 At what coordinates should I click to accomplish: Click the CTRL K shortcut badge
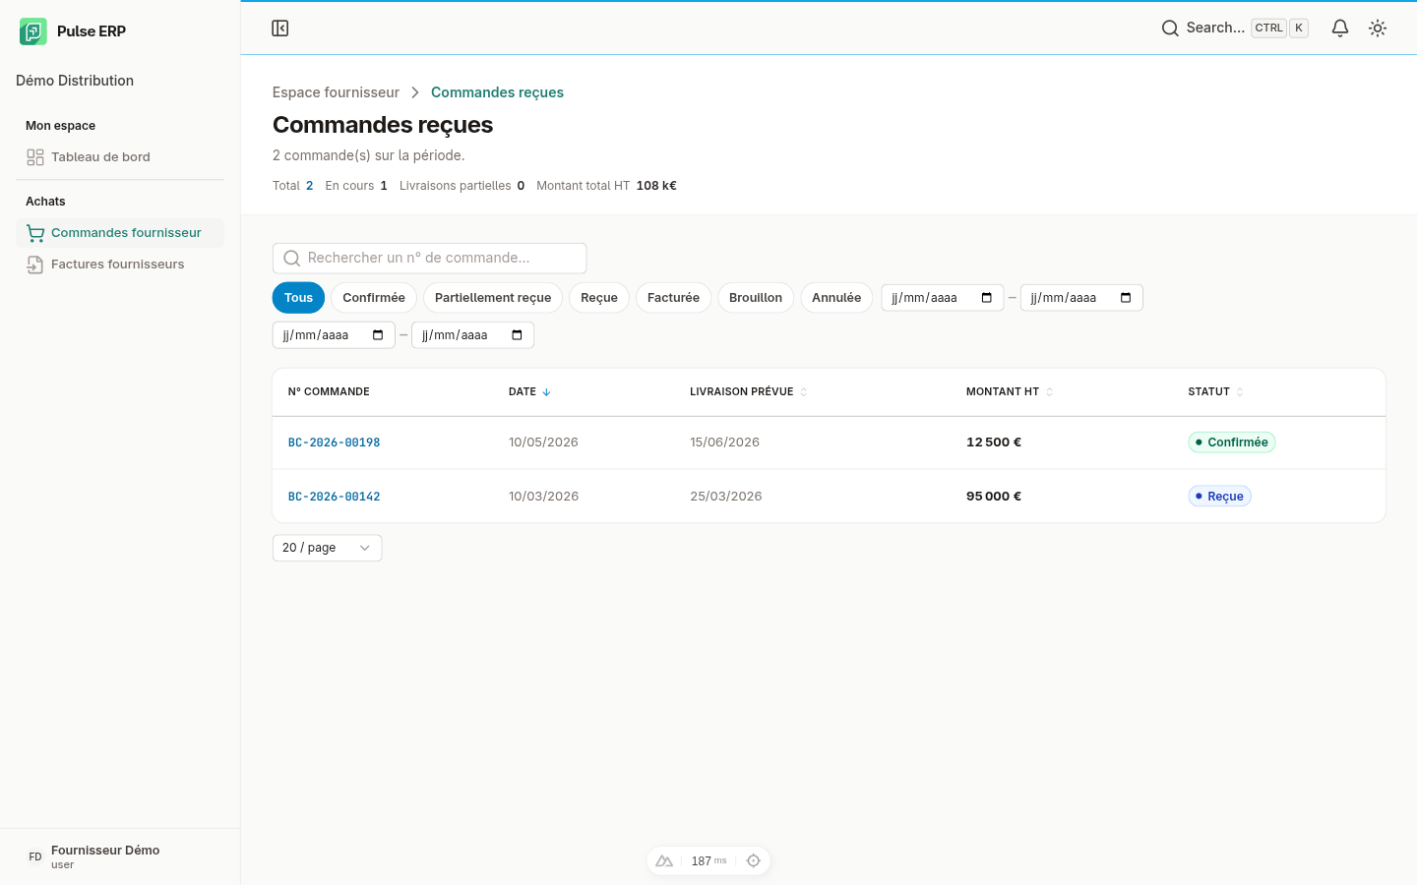point(1279,29)
